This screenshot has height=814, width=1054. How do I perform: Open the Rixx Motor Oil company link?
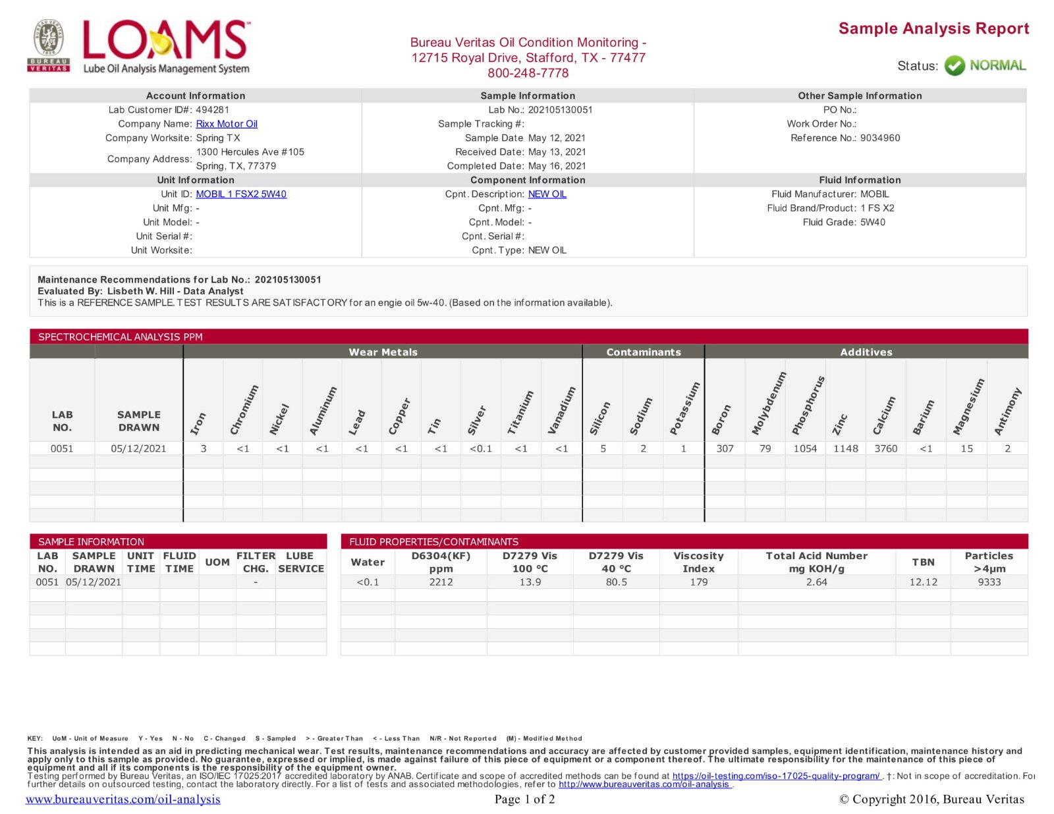coord(227,124)
